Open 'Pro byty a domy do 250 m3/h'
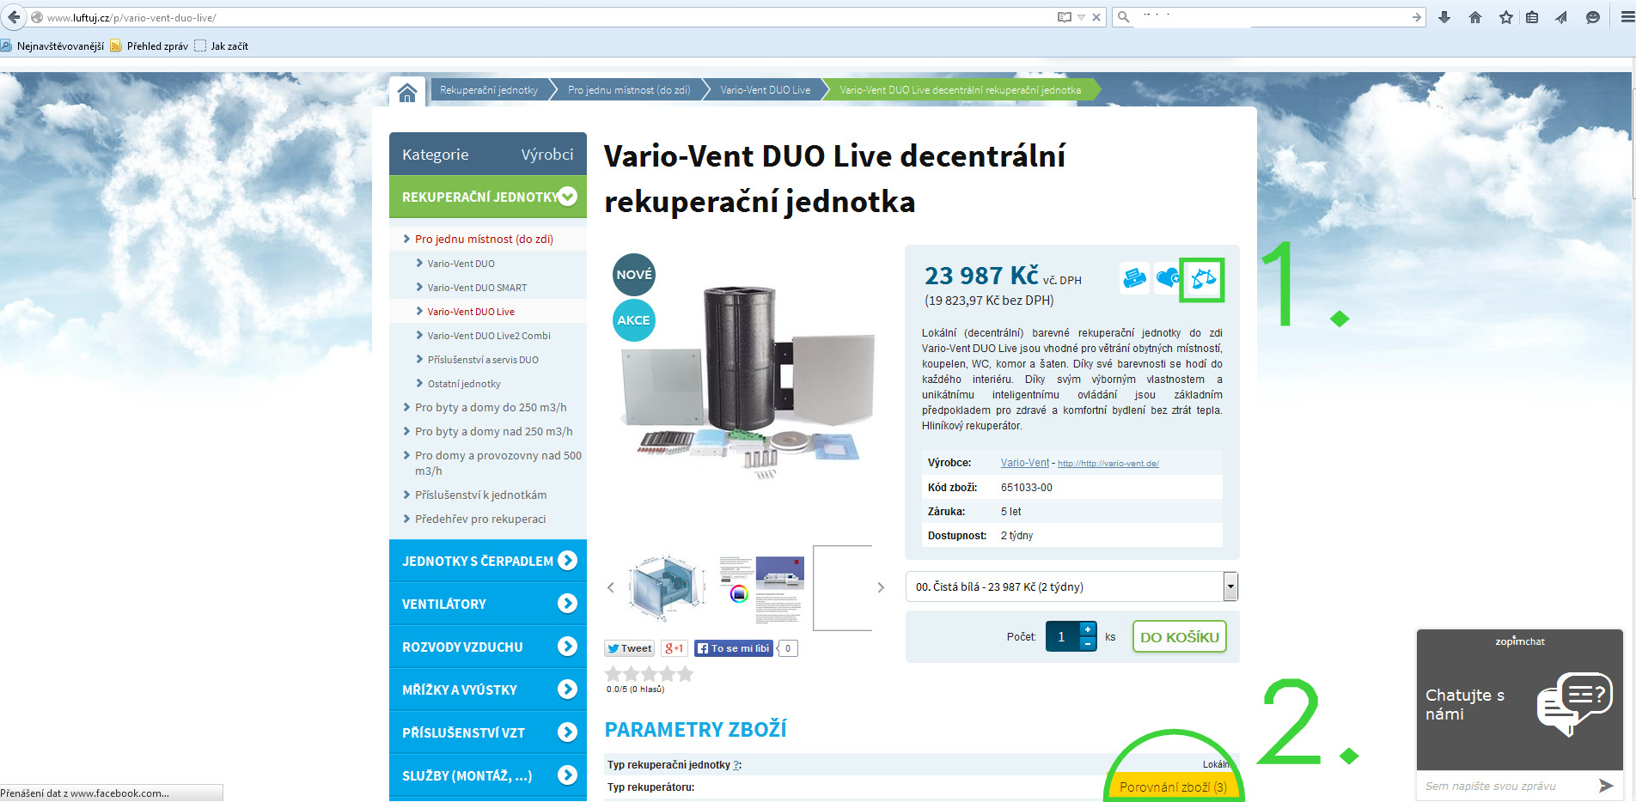1636x802 pixels. tap(491, 408)
